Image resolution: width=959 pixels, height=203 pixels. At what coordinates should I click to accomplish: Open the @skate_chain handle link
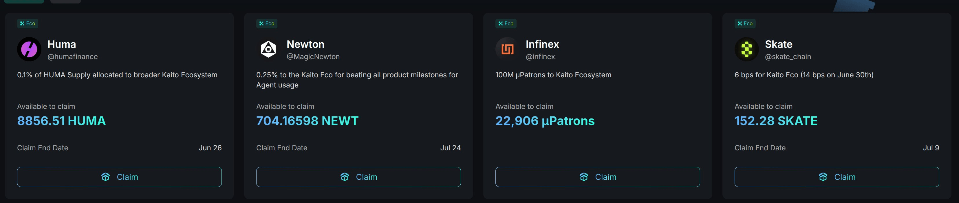pyautogui.click(x=788, y=57)
